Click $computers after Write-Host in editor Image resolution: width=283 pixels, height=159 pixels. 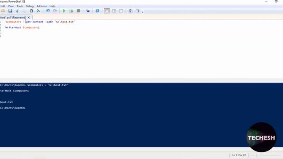31,27
